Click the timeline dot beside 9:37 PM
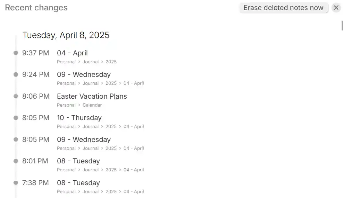Screen dimensions: 343x198 click(x=16, y=53)
